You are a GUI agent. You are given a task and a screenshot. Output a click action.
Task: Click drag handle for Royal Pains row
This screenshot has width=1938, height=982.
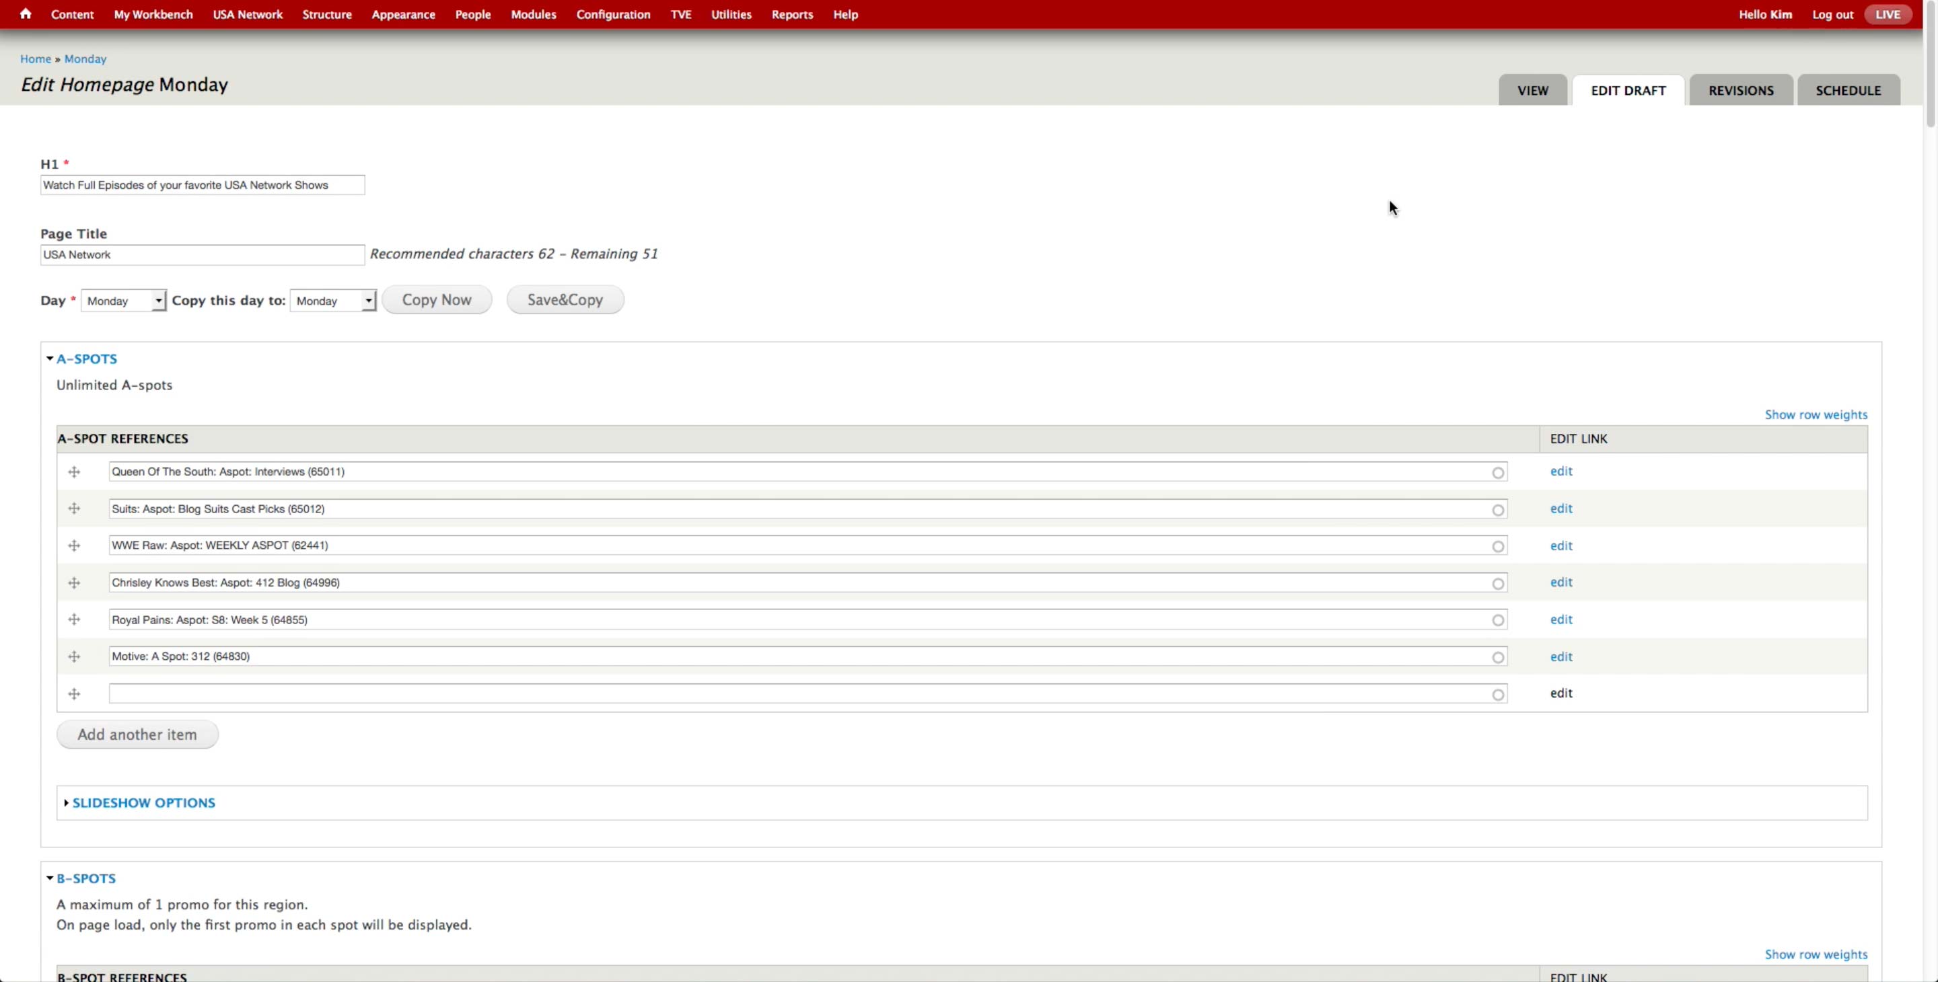point(74,619)
